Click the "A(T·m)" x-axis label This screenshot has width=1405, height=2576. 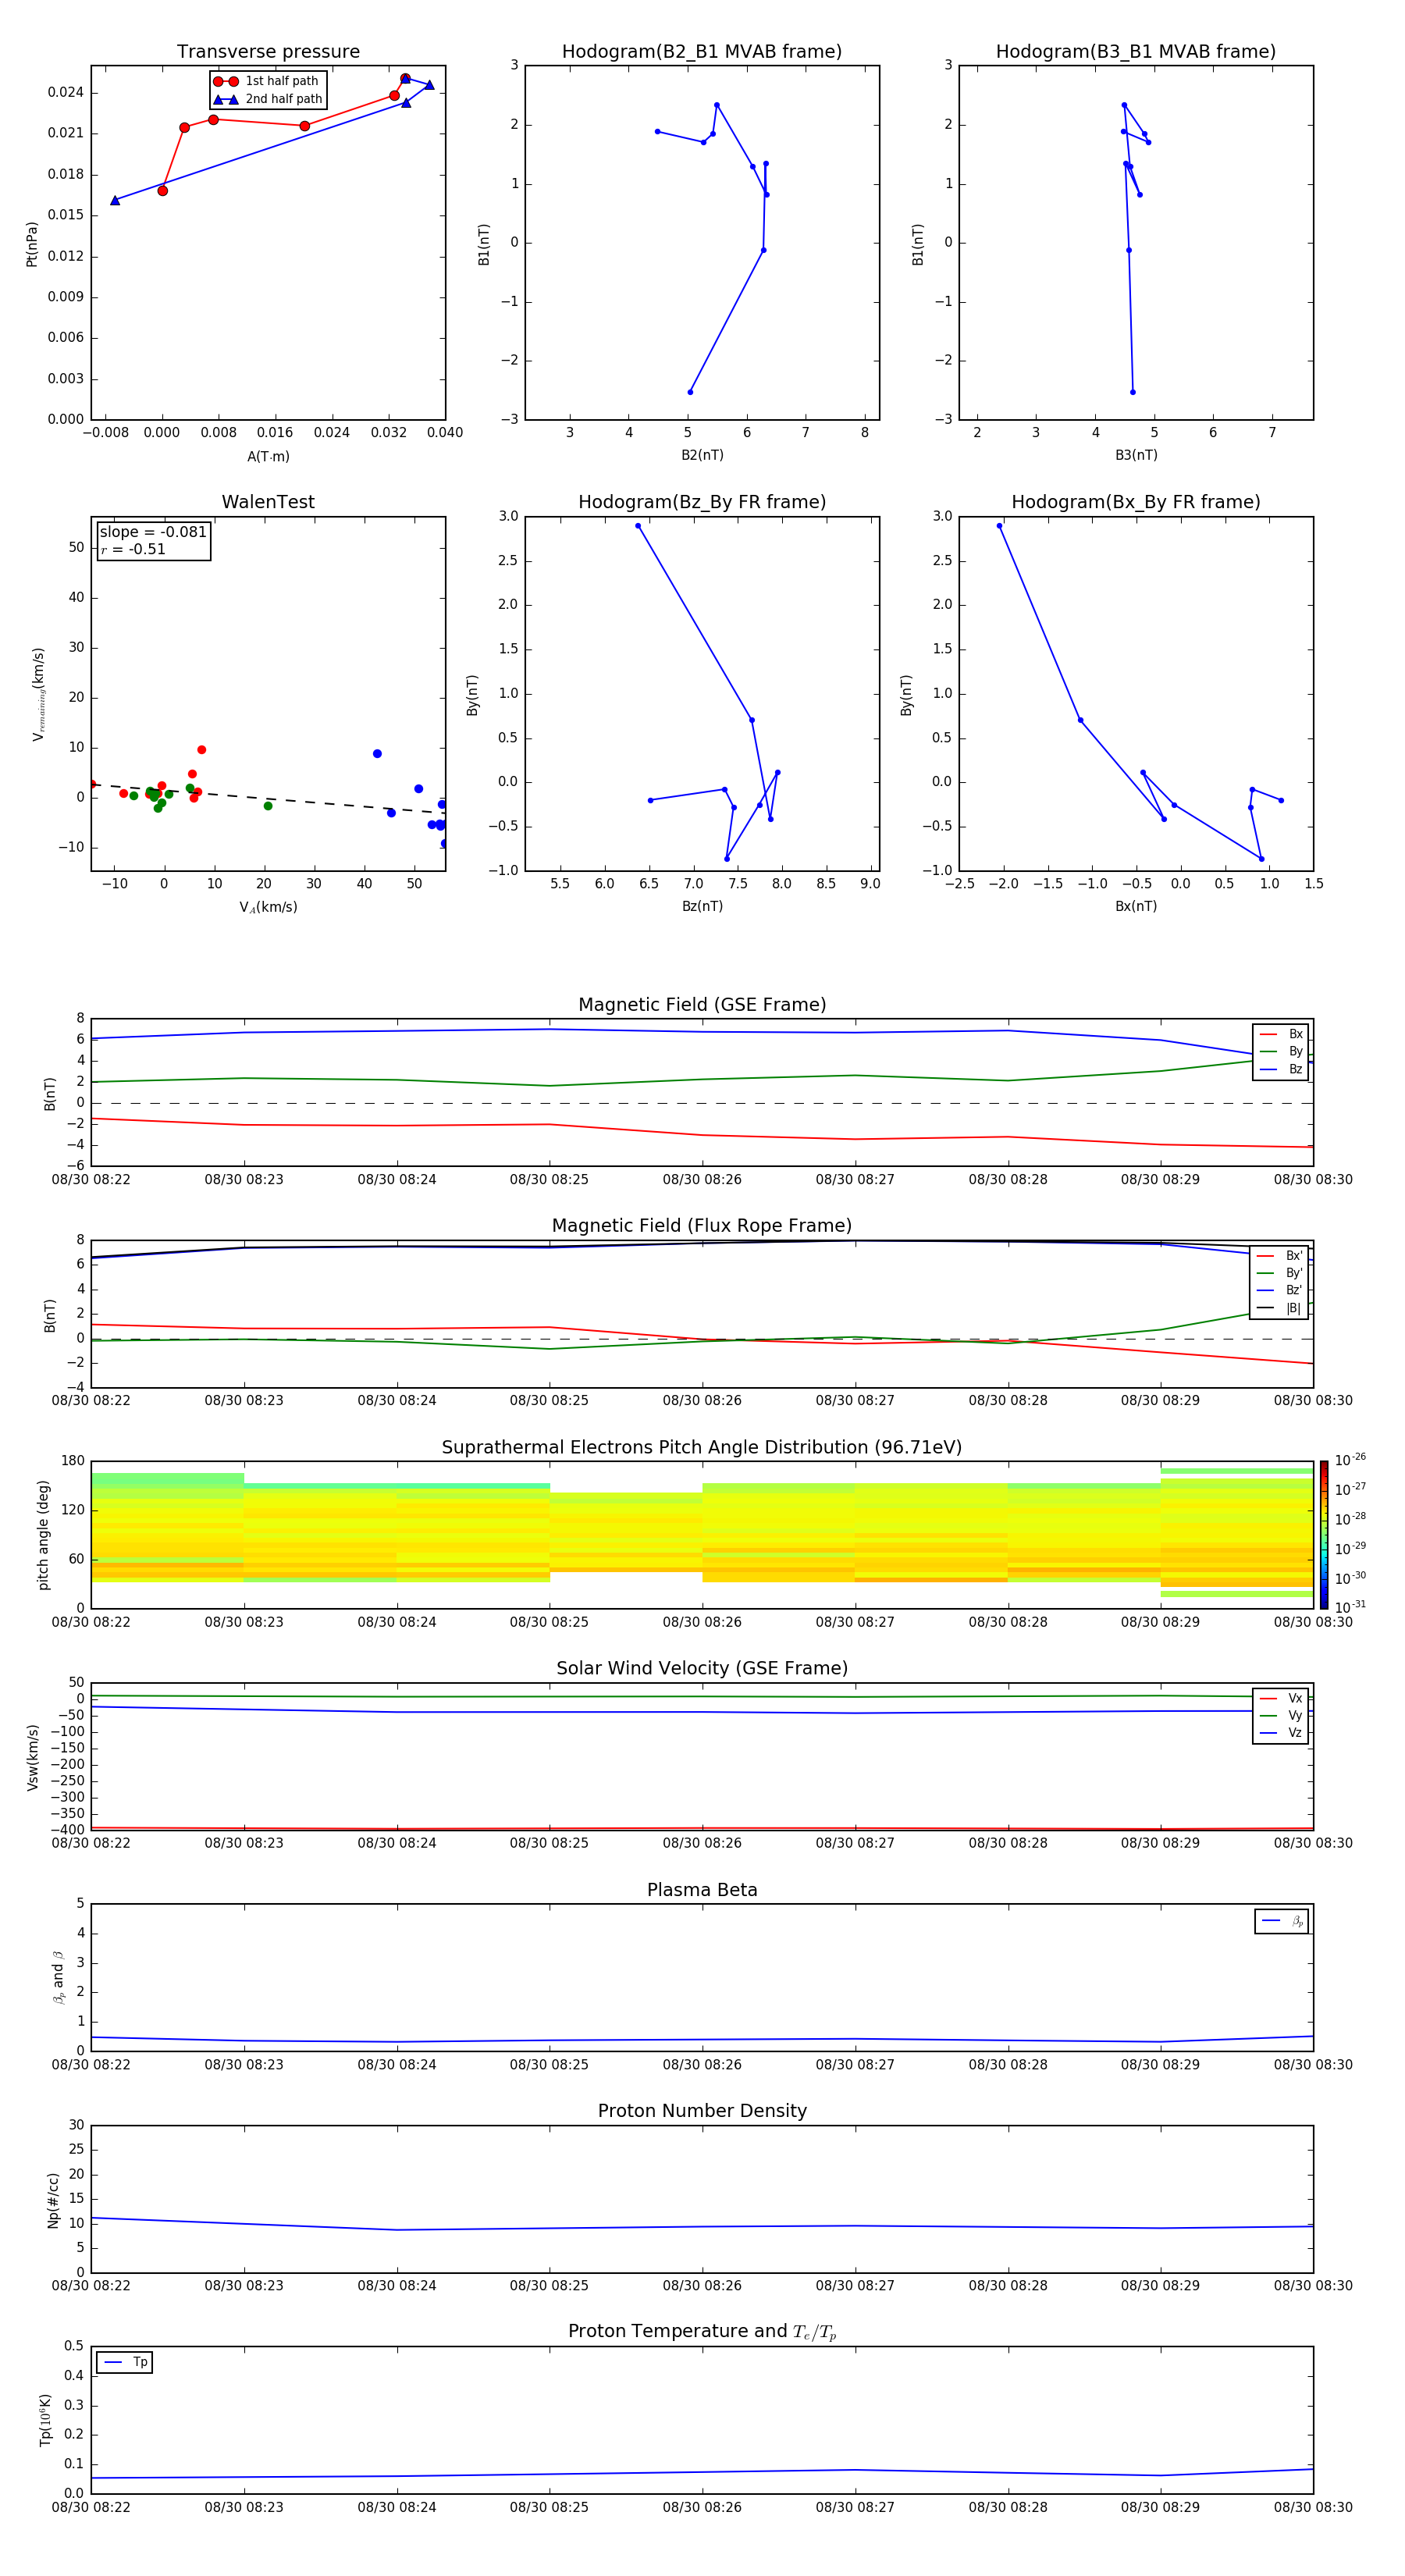[x=268, y=457]
